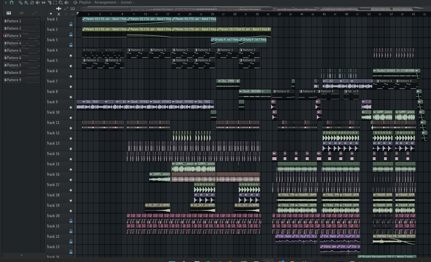Choose the Select marquee tool
Viewport: 431px width, 262px height.
tap(55, 2)
